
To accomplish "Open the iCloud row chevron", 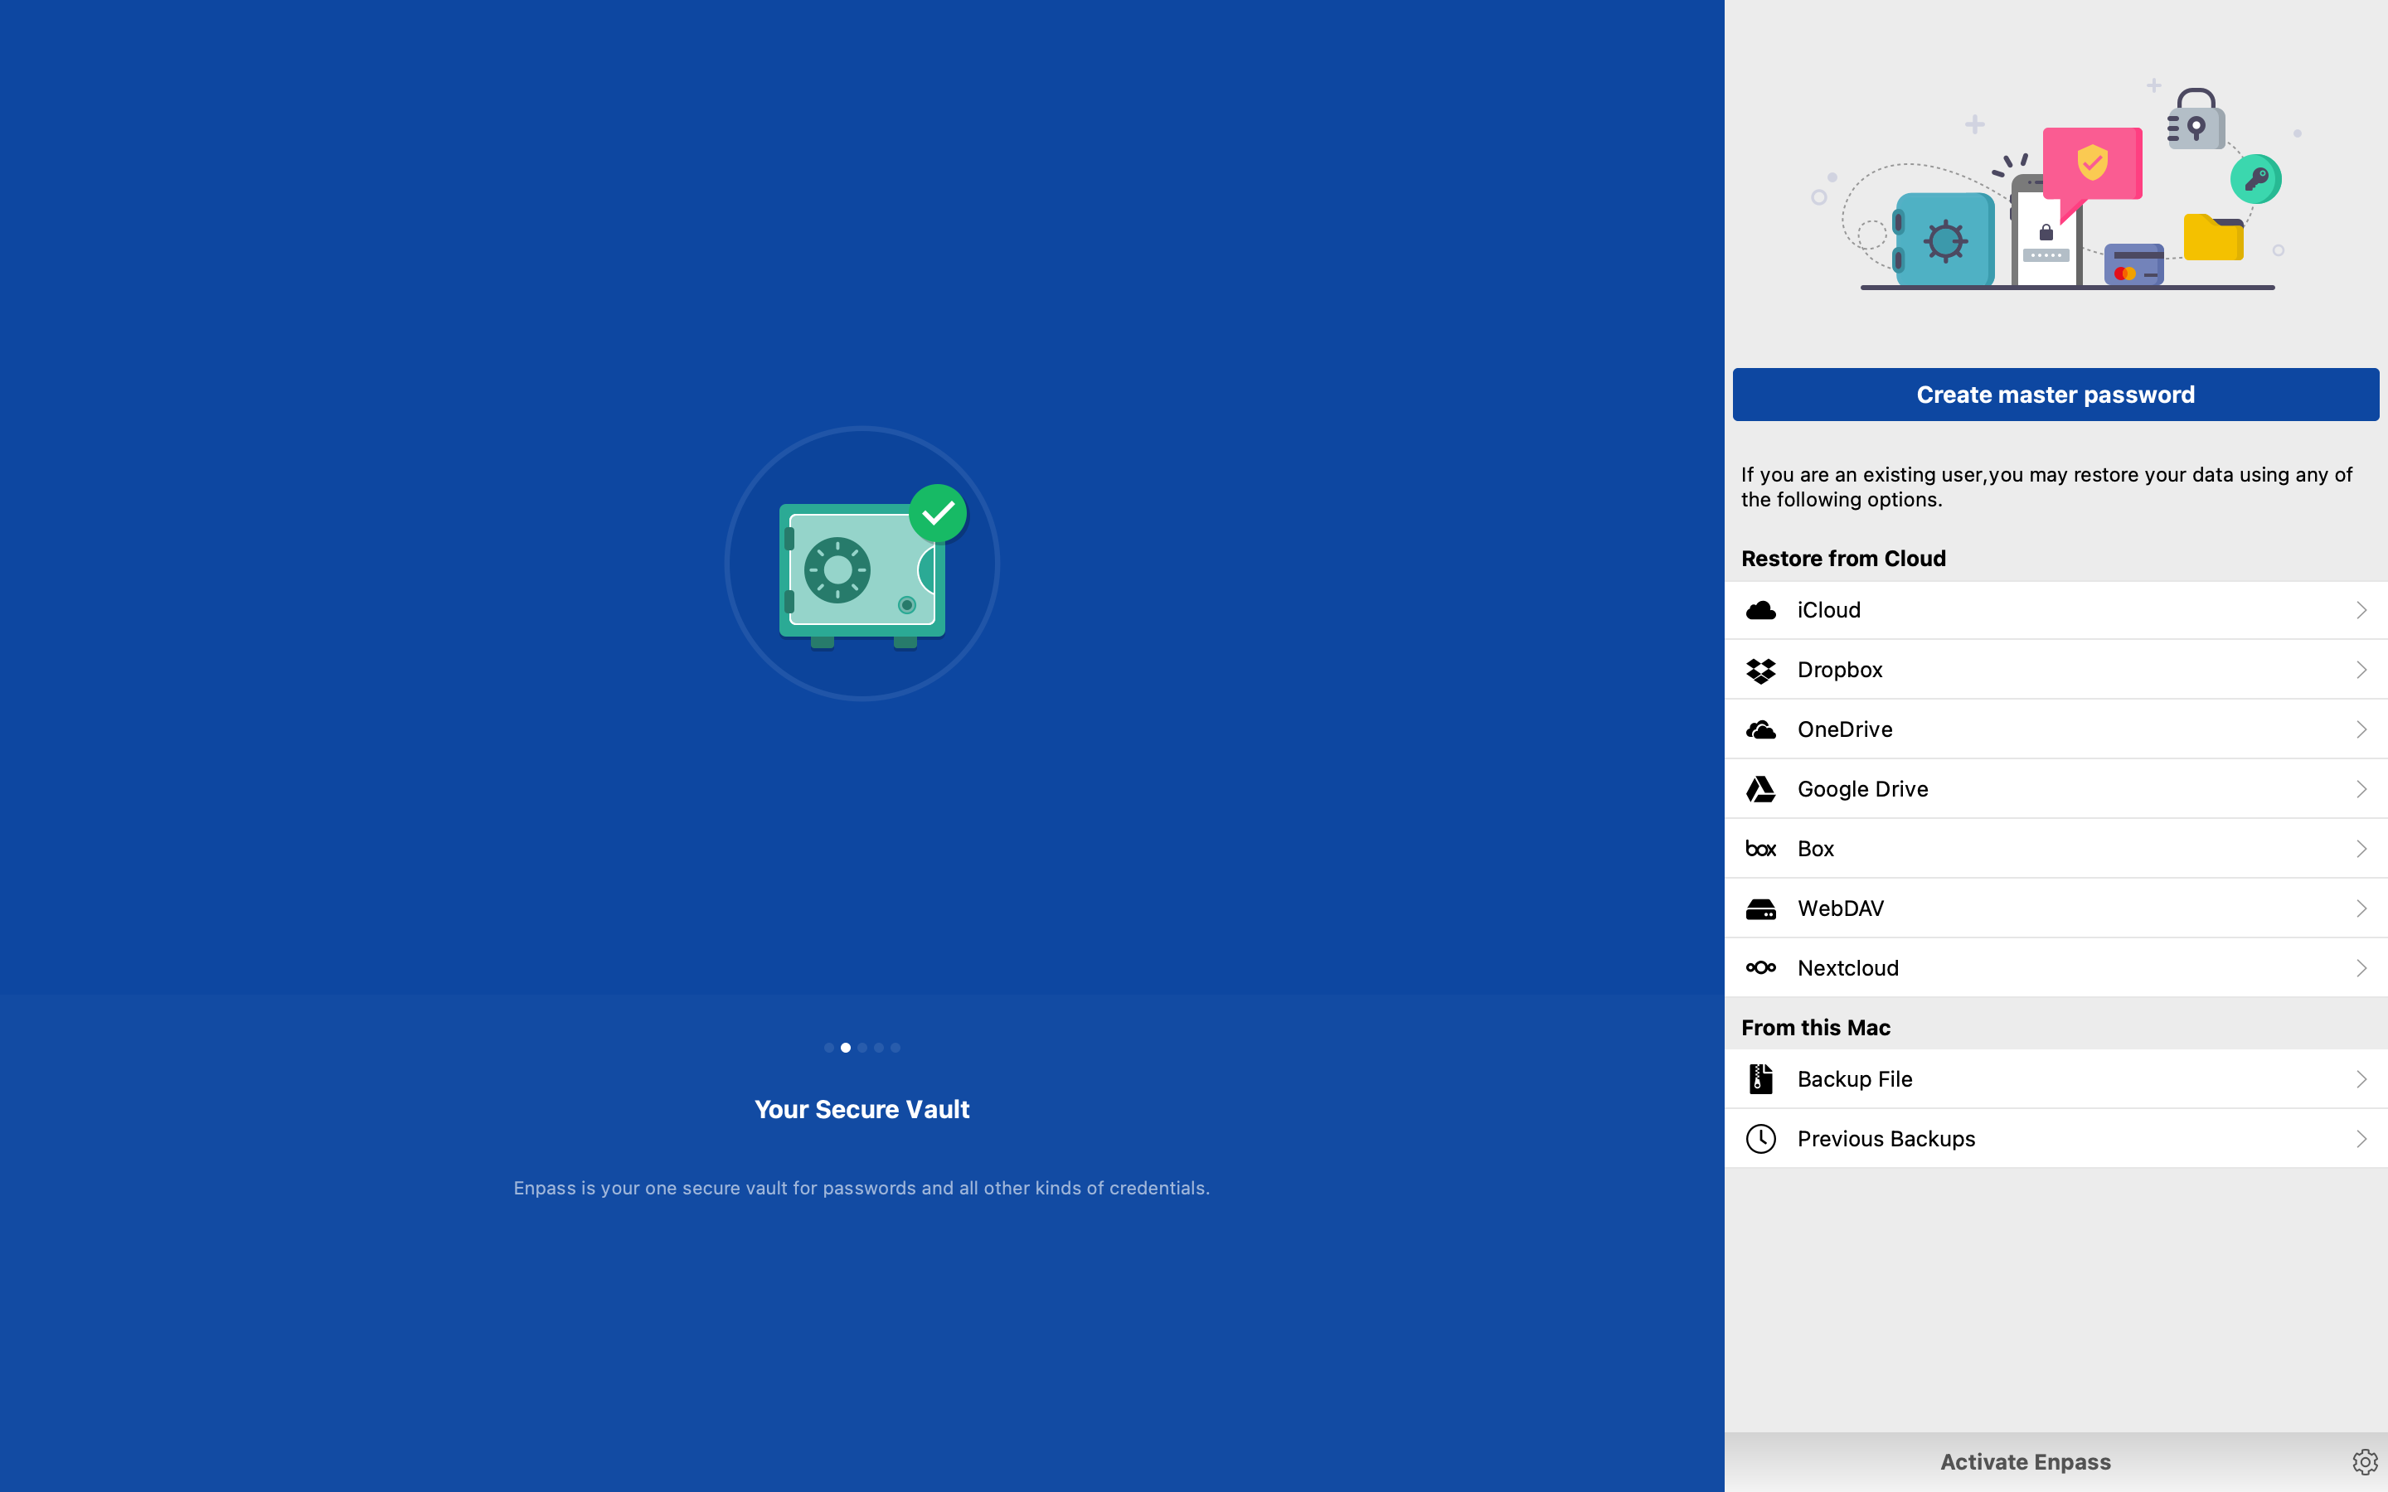I will click(x=2361, y=611).
